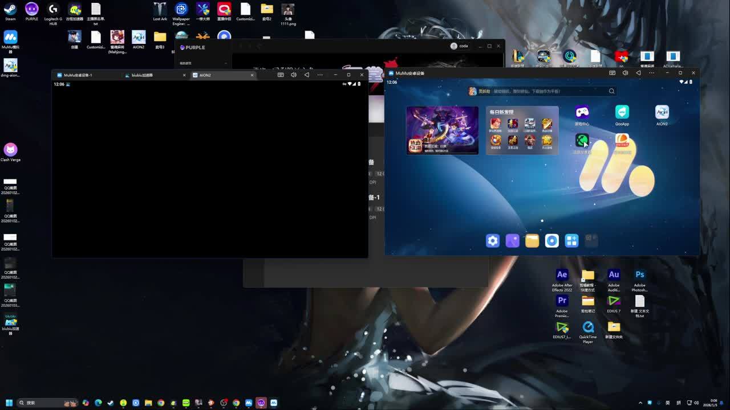Launch the browser icon in emulator dock

[x=551, y=241]
